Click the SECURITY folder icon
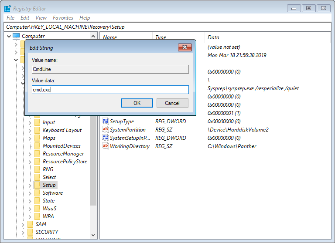The image size is (335, 243). click(31, 232)
